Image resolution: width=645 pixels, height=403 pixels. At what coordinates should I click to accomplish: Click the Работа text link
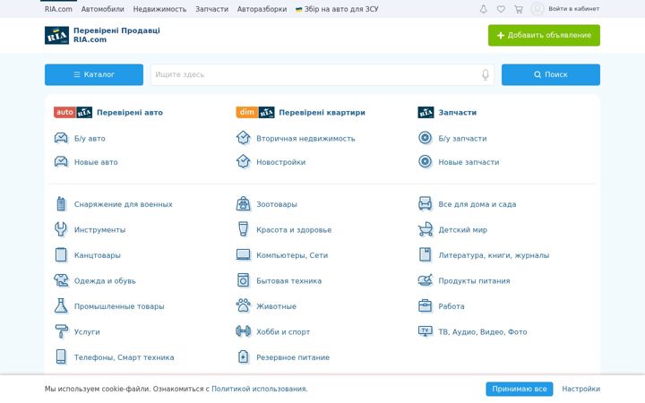click(x=451, y=306)
